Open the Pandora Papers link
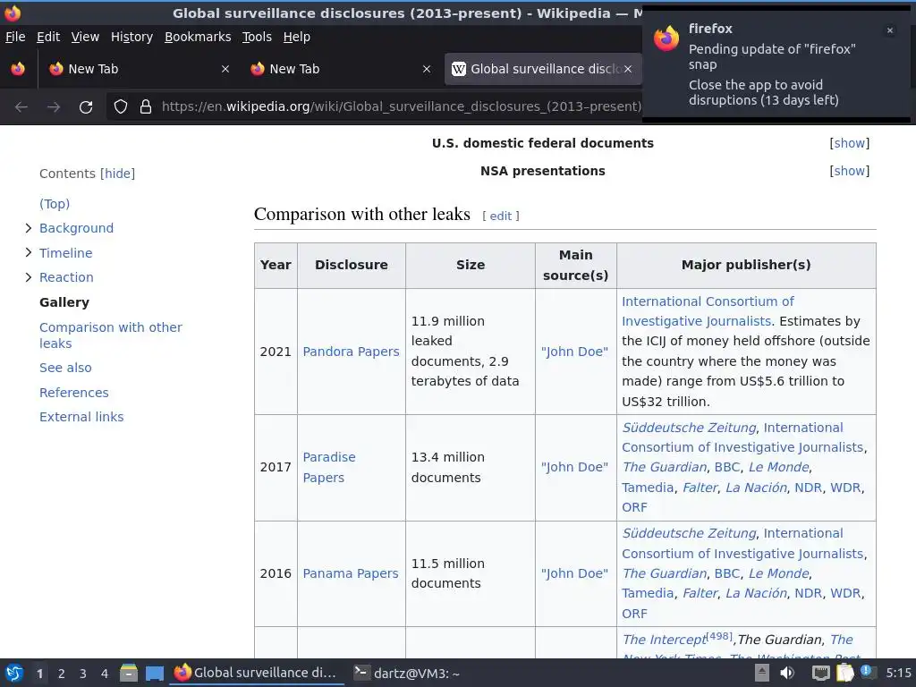916x687 pixels. click(x=351, y=352)
